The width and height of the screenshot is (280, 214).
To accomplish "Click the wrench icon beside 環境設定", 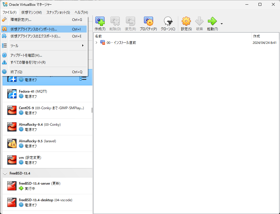I will click(x=4, y=19).
